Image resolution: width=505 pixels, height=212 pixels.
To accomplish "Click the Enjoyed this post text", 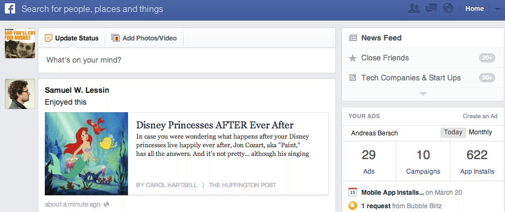I will pos(65,102).
